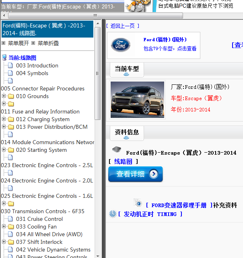Open the 发动机正时 TIMING link
Image resolution: width=243 pixels, height=258 pixels.
coord(150,214)
